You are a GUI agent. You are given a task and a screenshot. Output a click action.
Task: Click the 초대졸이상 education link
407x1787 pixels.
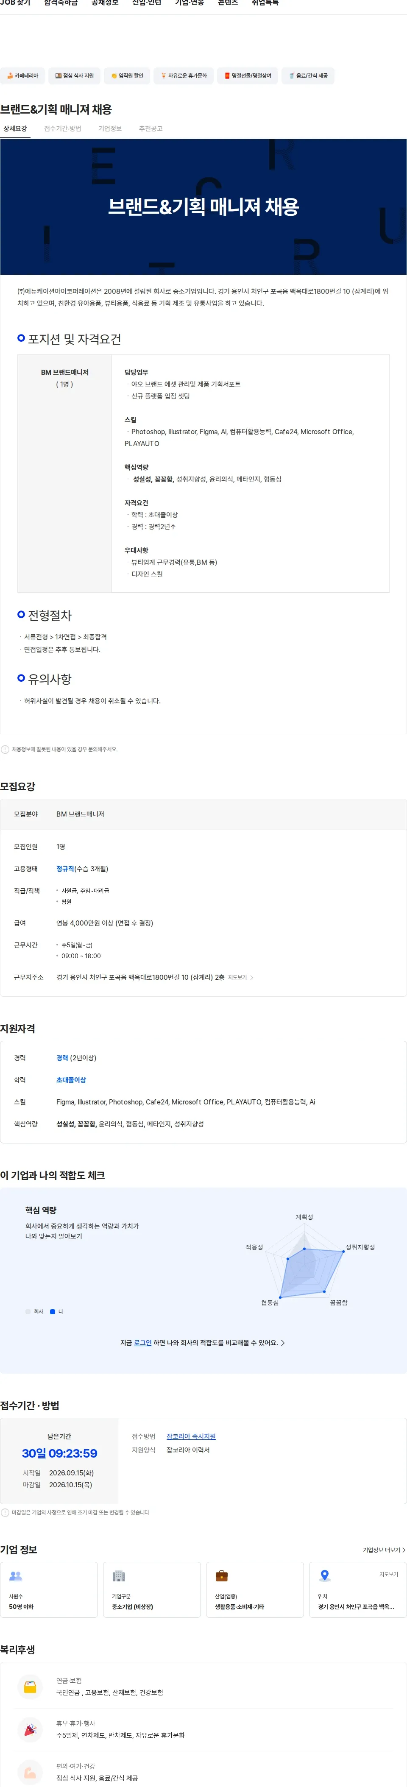[x=71, y=1080]
